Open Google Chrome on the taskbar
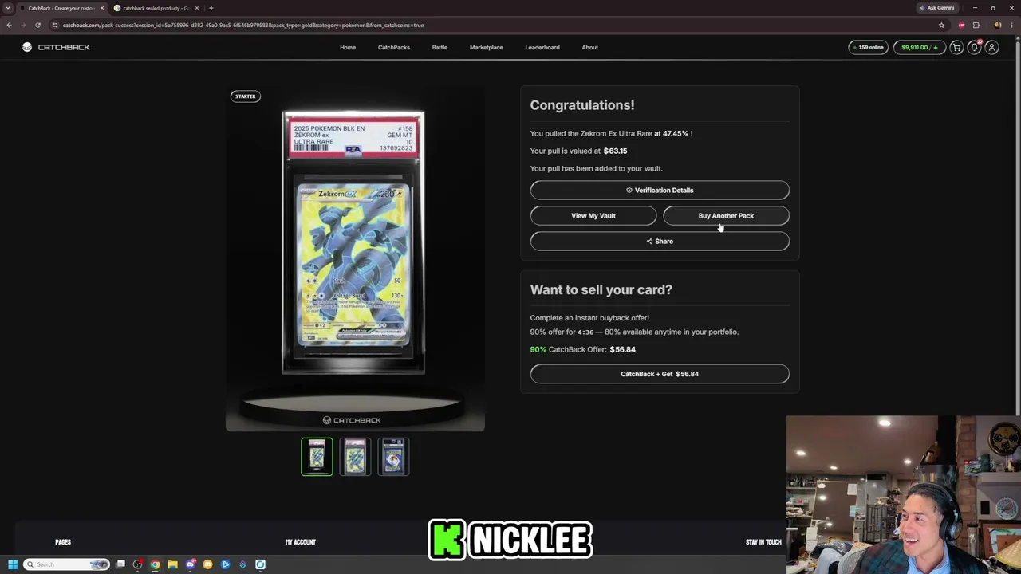 click(156, 564)
